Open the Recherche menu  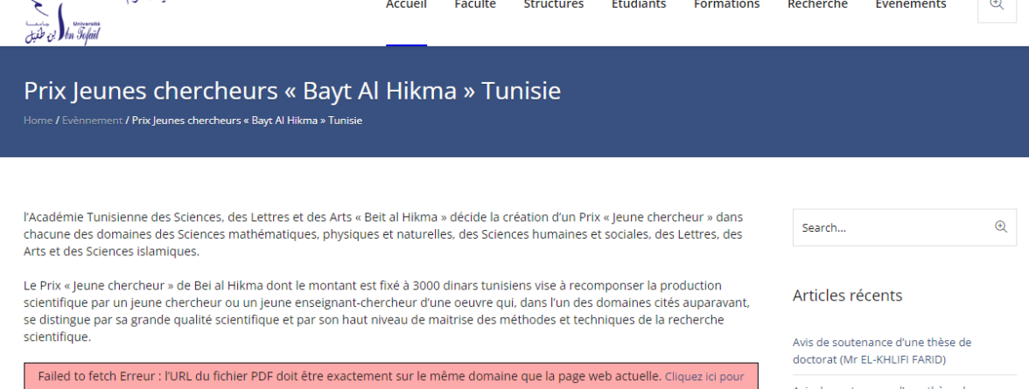817,5
